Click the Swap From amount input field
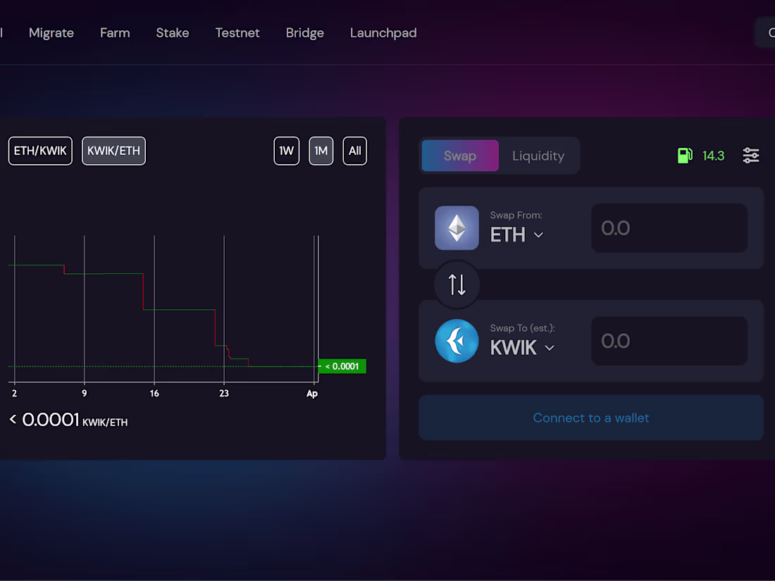 click(x=668, y=227)
